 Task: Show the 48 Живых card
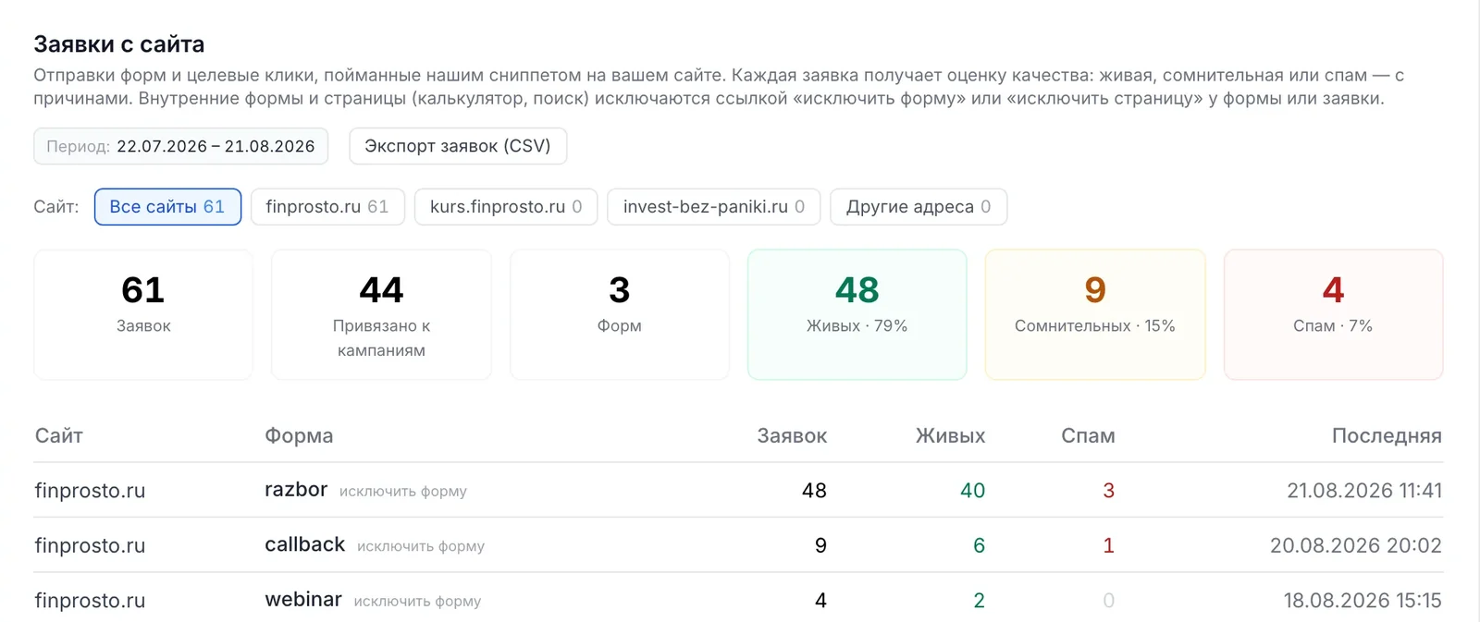[857, 314]
